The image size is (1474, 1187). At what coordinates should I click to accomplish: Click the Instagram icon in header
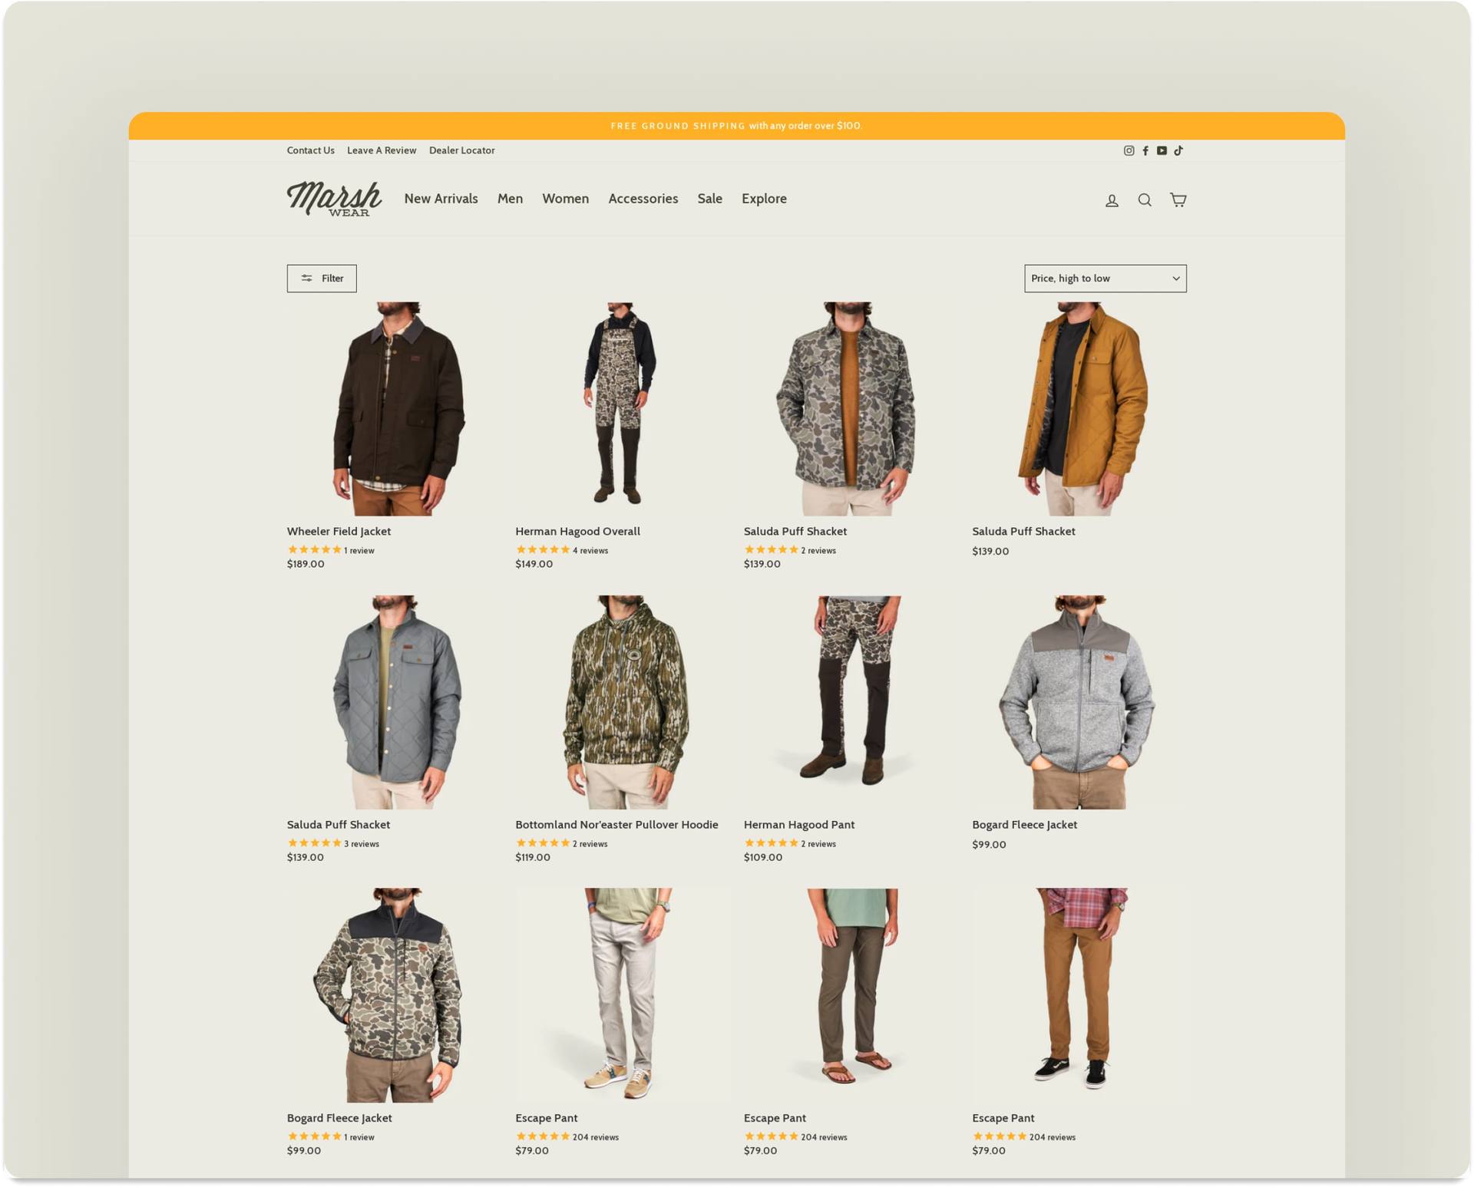1129,151
